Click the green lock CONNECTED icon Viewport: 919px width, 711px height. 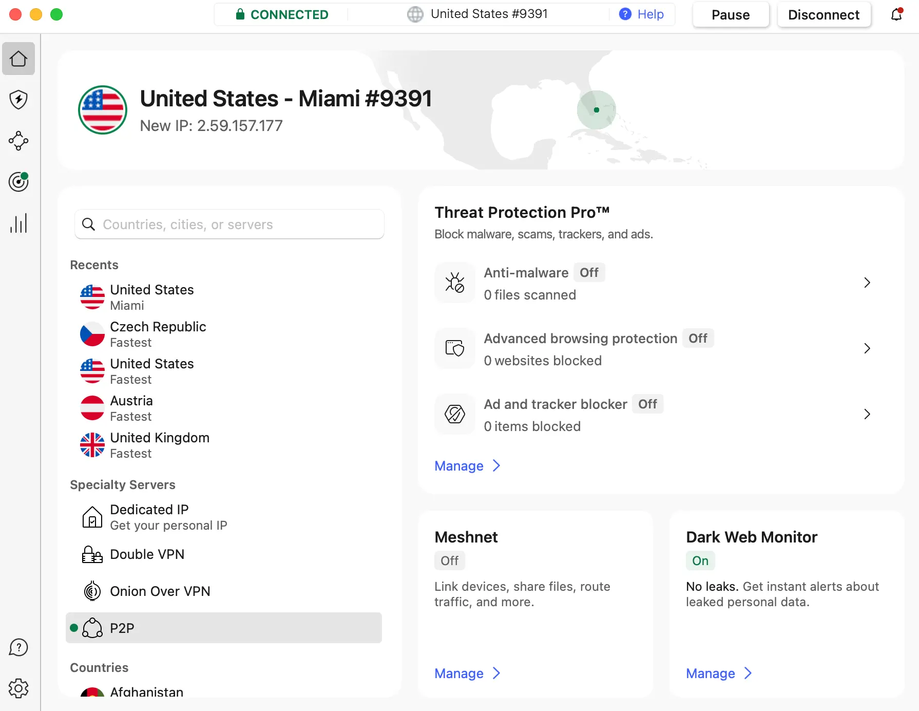tap(240, 14)
